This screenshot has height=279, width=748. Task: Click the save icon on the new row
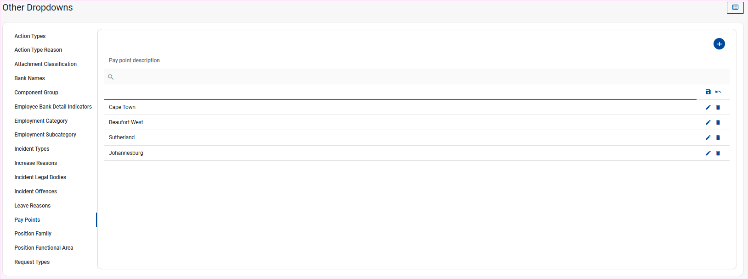pyautogui.click(x=708, y=92)
